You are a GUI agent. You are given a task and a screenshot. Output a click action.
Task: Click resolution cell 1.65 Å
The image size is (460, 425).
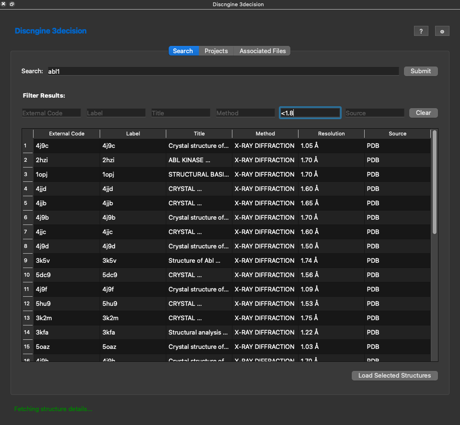(331, 203)
